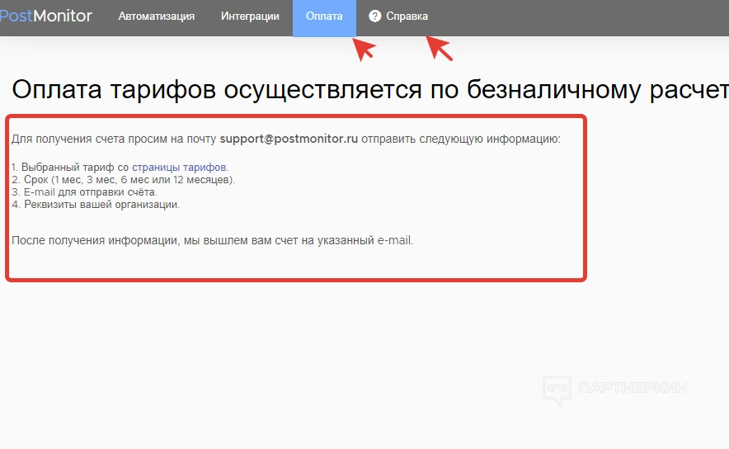The image size is (729, 449).
Task: Click the PostMonitor logo
Action: (x=45, y=16)
